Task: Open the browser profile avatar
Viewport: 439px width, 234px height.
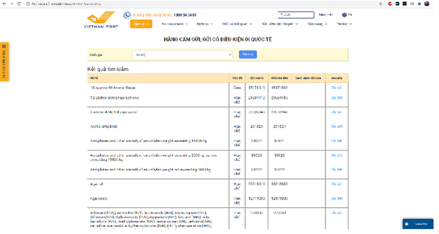Action: (426, 4)
